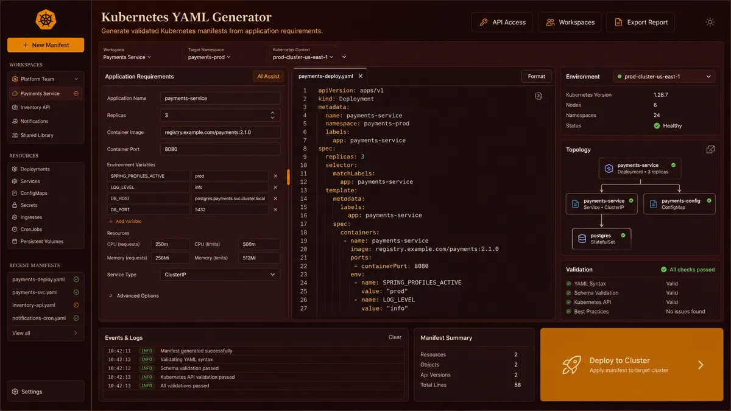The image size is (731, 411).
Task: Click the Healthy status value
Action: coord(668,125)
